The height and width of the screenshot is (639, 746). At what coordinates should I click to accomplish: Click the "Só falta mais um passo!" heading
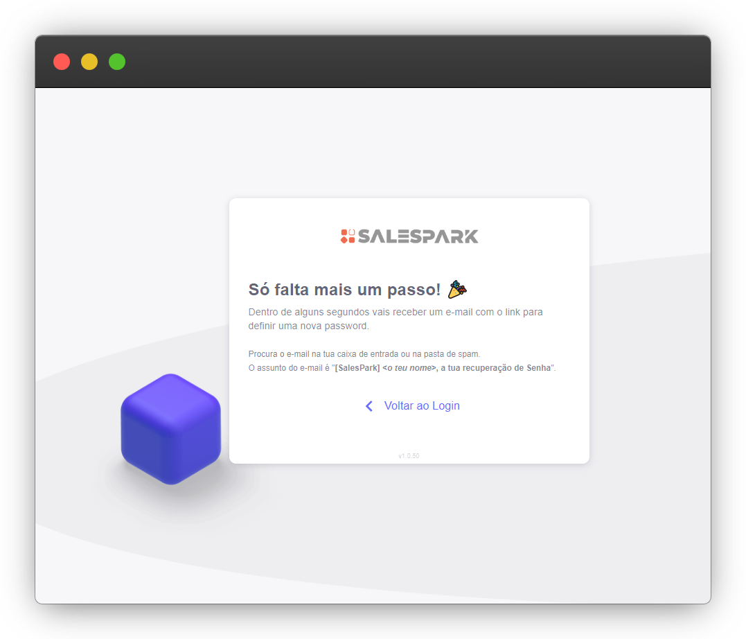pyautogui.click(x=344, y=290)
